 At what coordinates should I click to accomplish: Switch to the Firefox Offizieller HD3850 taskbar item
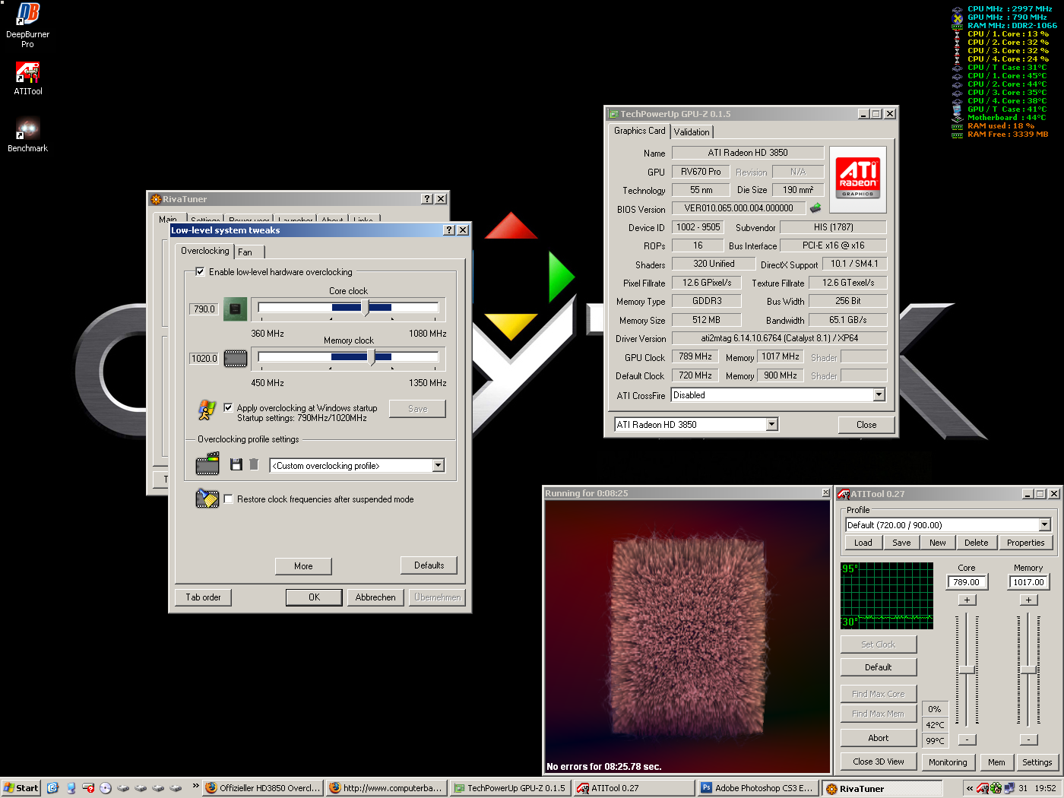pyautogui.click(x=263, y=788)
